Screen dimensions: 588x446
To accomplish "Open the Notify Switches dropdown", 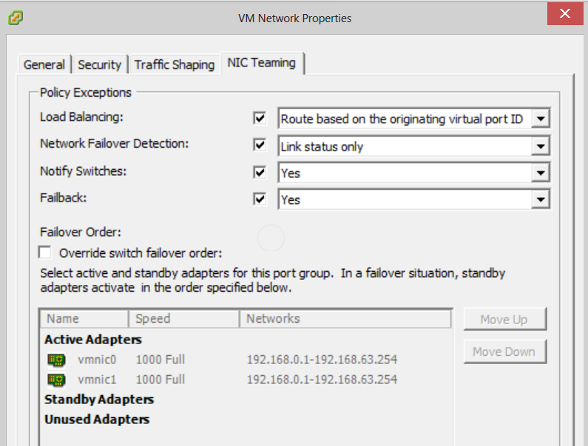I will 541,173.
